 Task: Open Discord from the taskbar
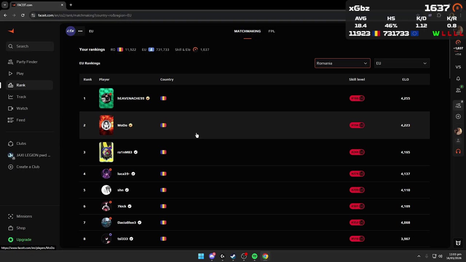pyautogui.click(x=212, y=257)
